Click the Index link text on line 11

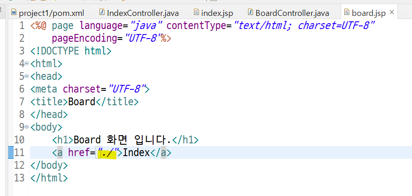(x=136, y=152)
